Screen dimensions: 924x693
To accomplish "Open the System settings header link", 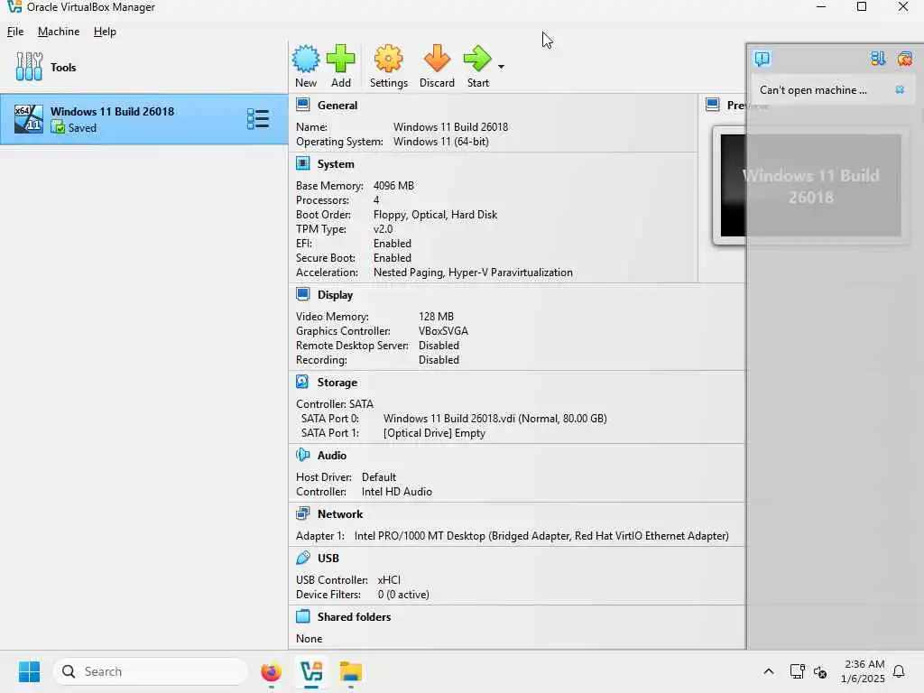I will pyautogui.click(x=336, y=164).
